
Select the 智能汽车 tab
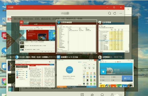pyautogui.click(x=71, y=19)
